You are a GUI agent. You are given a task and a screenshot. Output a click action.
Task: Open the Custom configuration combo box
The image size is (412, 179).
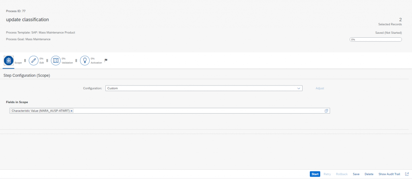204,88
